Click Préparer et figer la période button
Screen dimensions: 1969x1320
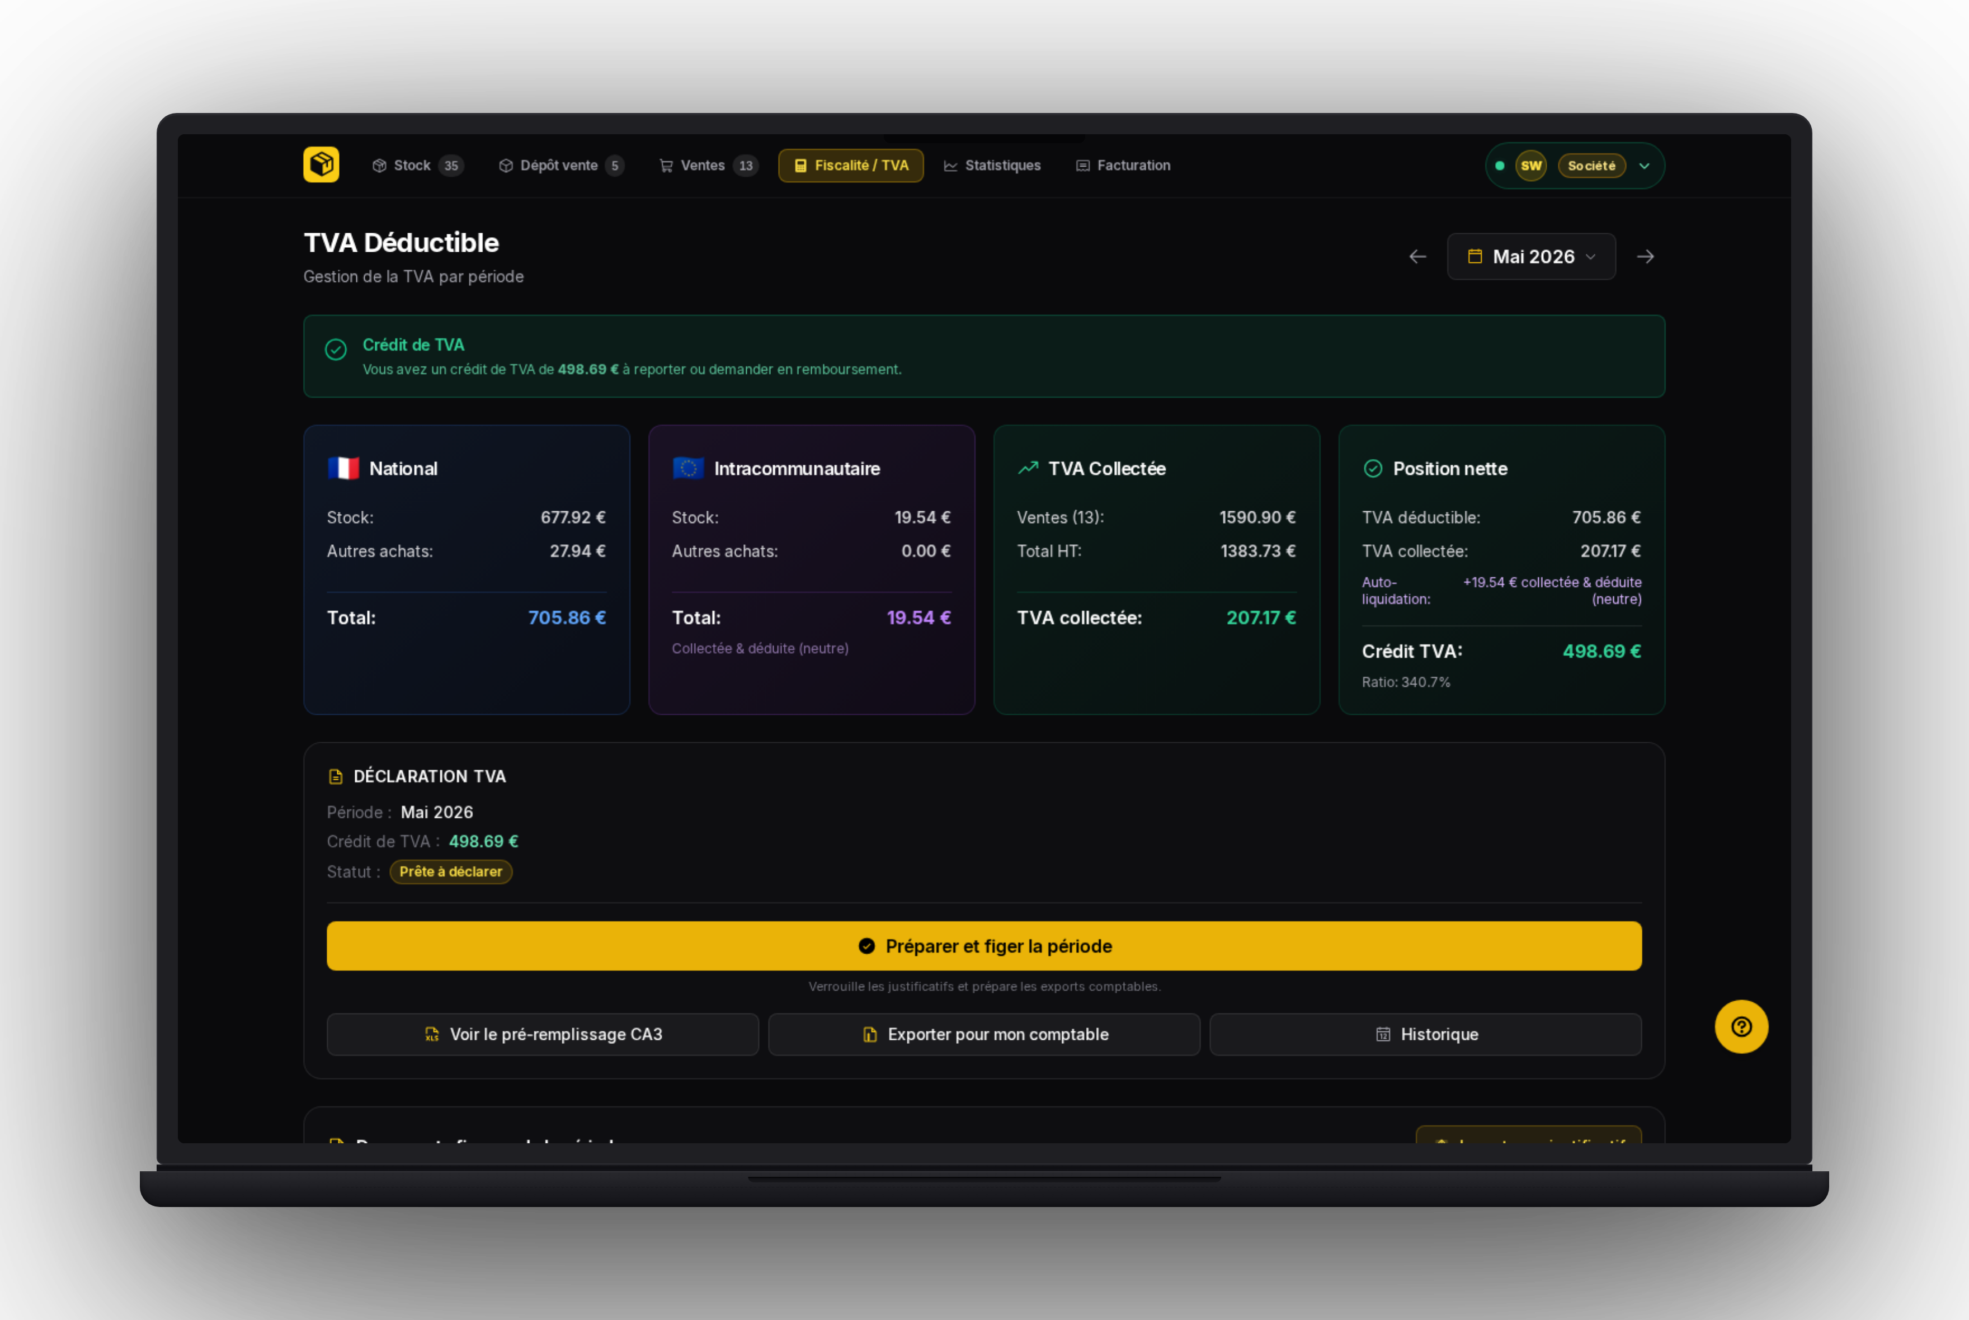(x=984, y=945)
